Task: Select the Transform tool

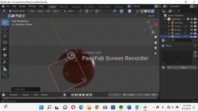Action: 5,55
